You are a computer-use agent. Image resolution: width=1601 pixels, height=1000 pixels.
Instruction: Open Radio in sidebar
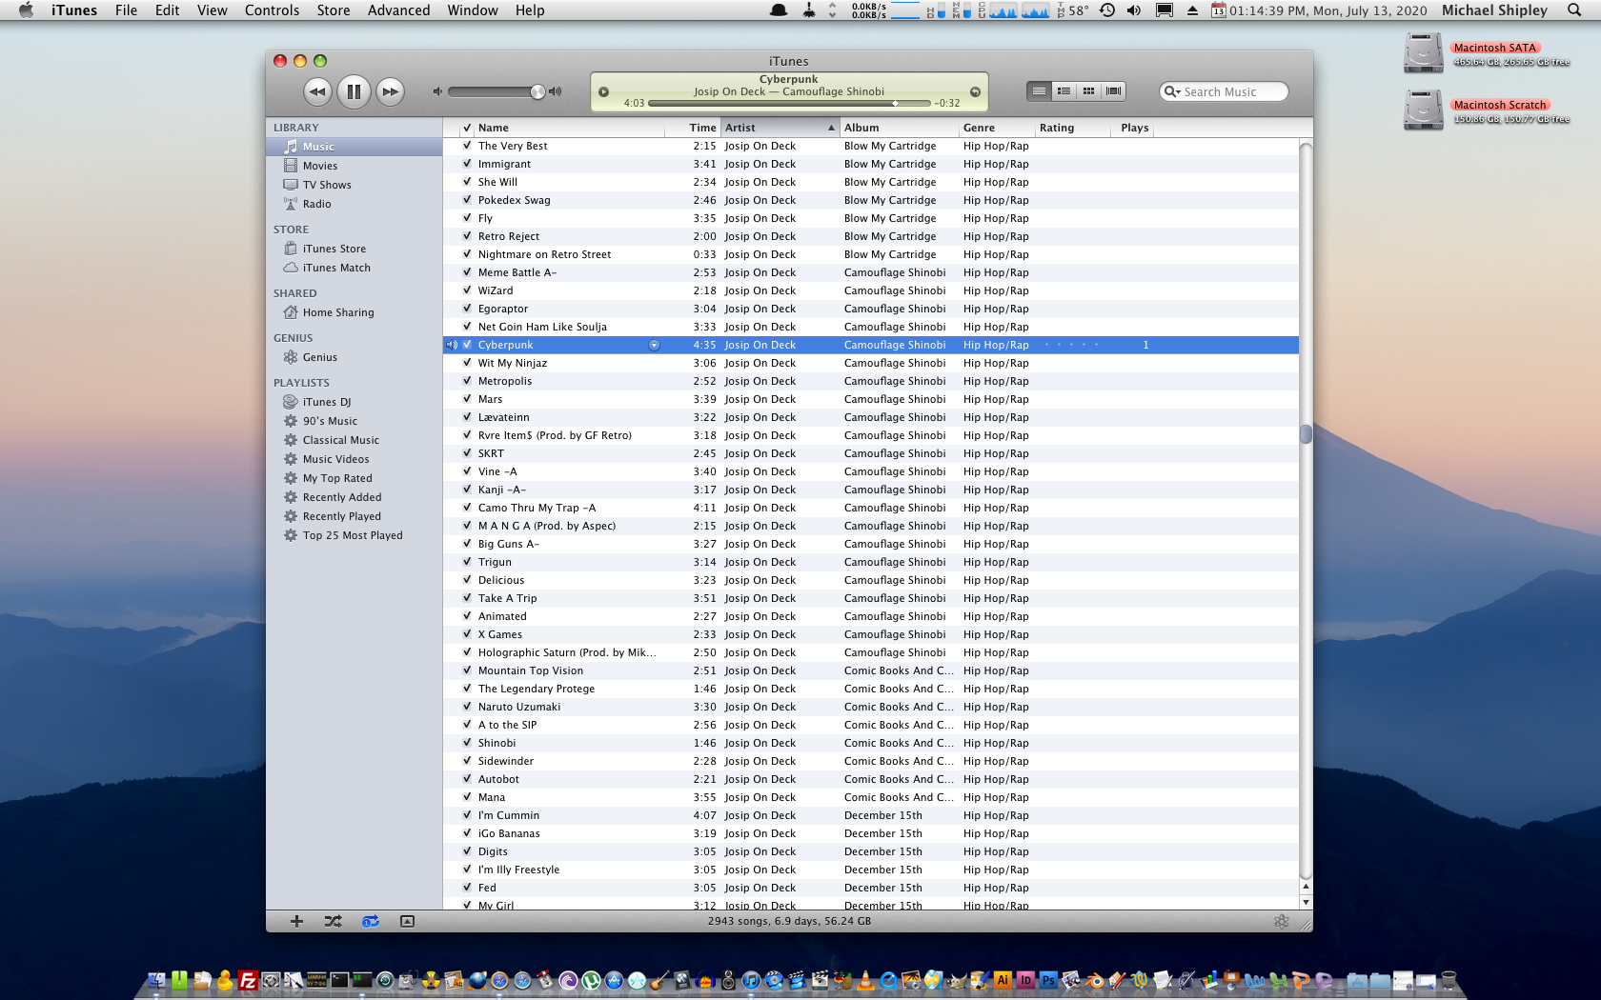355,204
